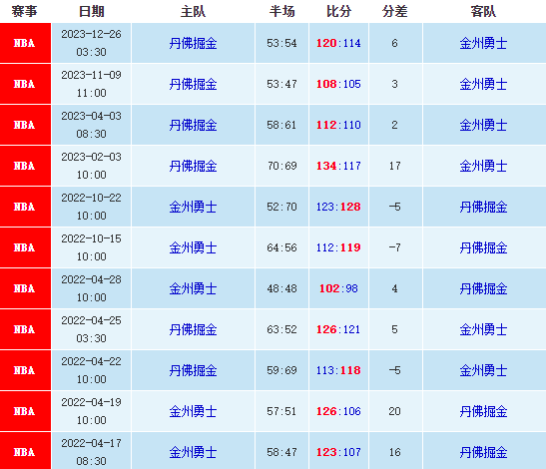546x469 pixels.
Task: Select 金州勇士 away team in 2022-04-25 row
Action: 483,329
